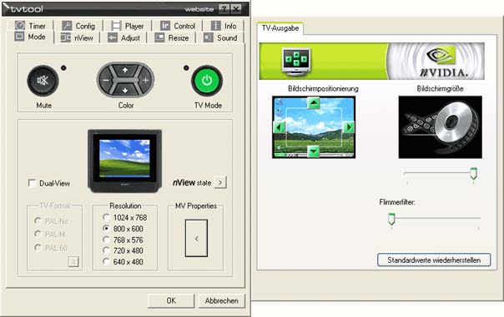This screenshot has height=317, width=504.
Task: Click the Mode tab monitor icon
Action: pyautogui.click(x=19, y=37)
